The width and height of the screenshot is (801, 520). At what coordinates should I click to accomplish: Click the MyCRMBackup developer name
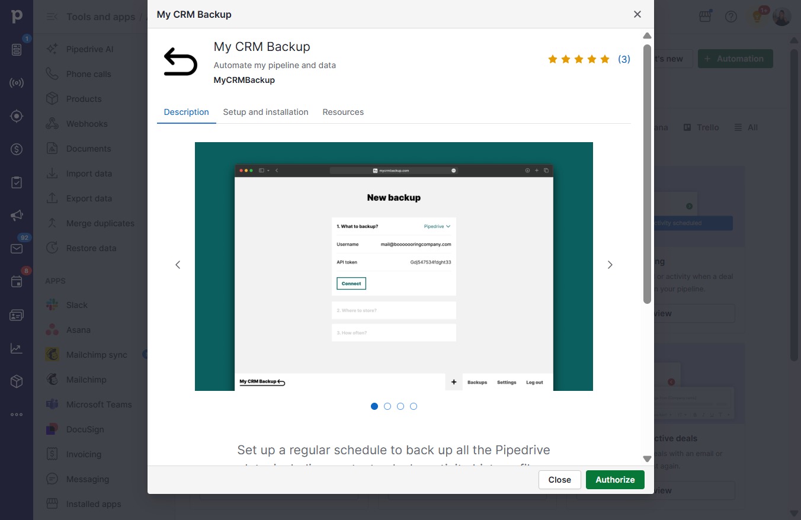[x=244, y=80]
